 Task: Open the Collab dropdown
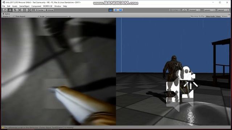(x=175, y=10)
